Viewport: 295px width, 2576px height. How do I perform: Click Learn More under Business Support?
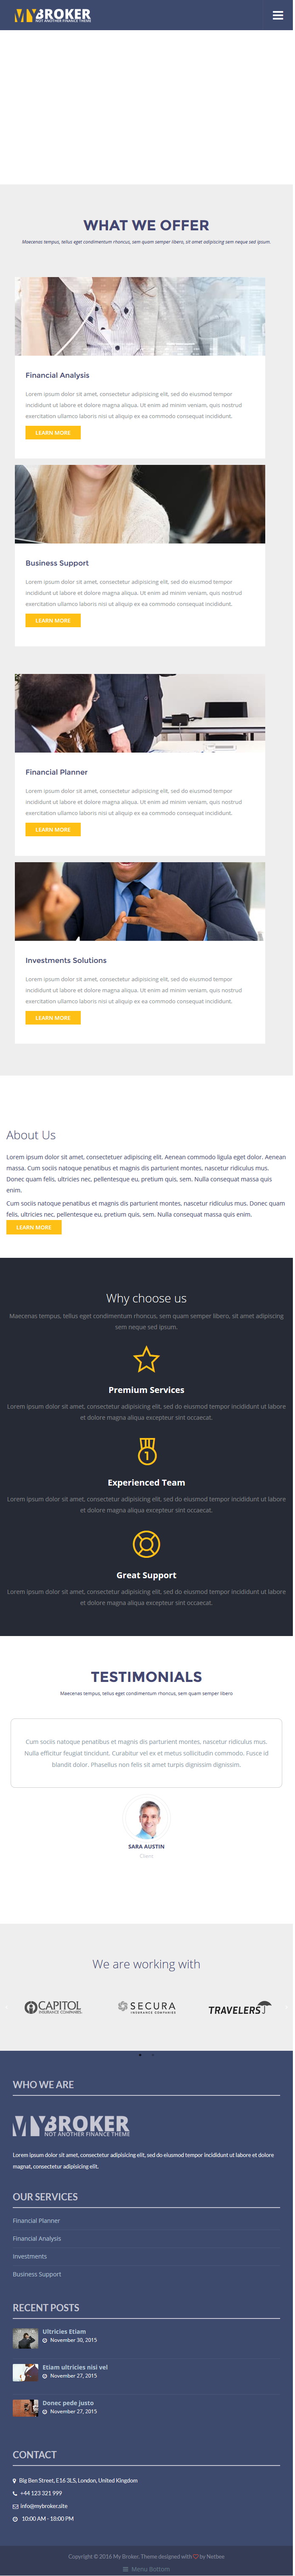click(53, 621)
